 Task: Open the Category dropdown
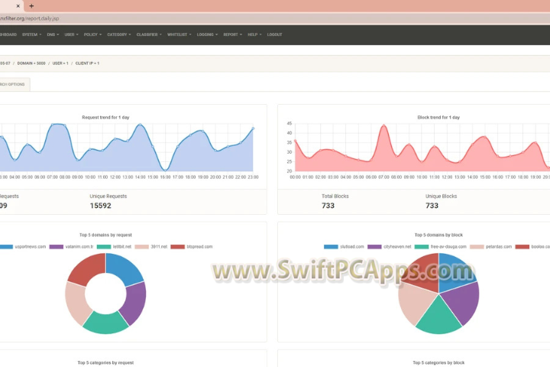pos(118,34)
